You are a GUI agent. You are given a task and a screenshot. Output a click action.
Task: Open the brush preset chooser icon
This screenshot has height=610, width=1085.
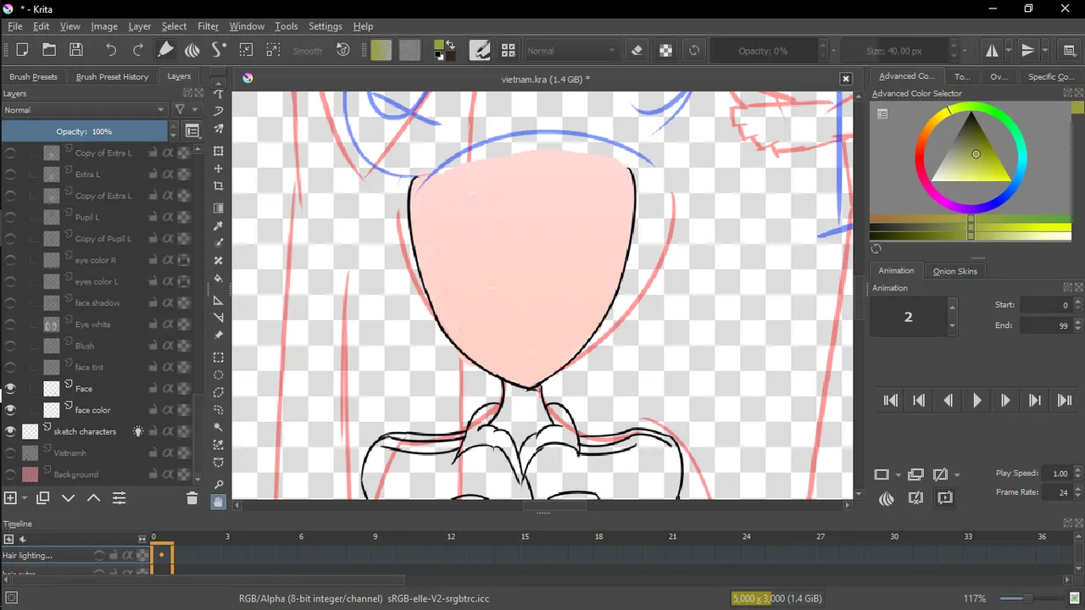point(509,50)
